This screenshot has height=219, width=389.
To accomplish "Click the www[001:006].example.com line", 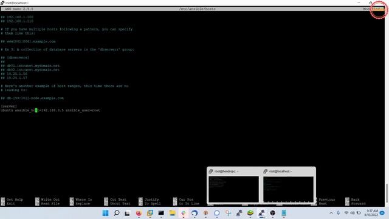I will (x=29, y=41).
